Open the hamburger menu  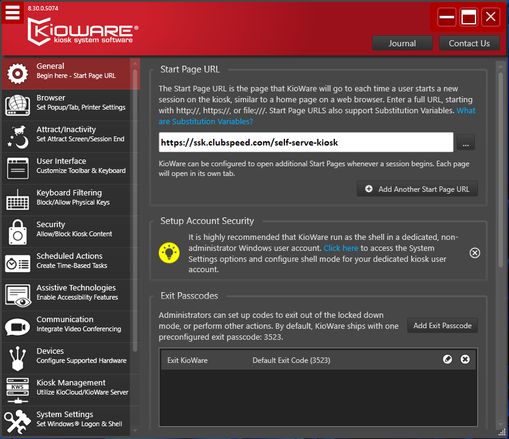[12, 12]
